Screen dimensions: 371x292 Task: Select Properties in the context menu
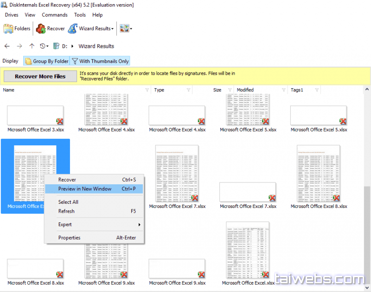69,238
